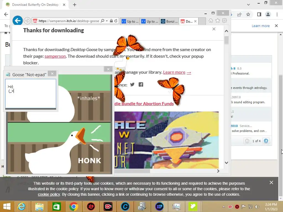Viewport: 283px width, 212px height.
Task: Open the Action Center flag tray icon
Action: tap(243, 207)
